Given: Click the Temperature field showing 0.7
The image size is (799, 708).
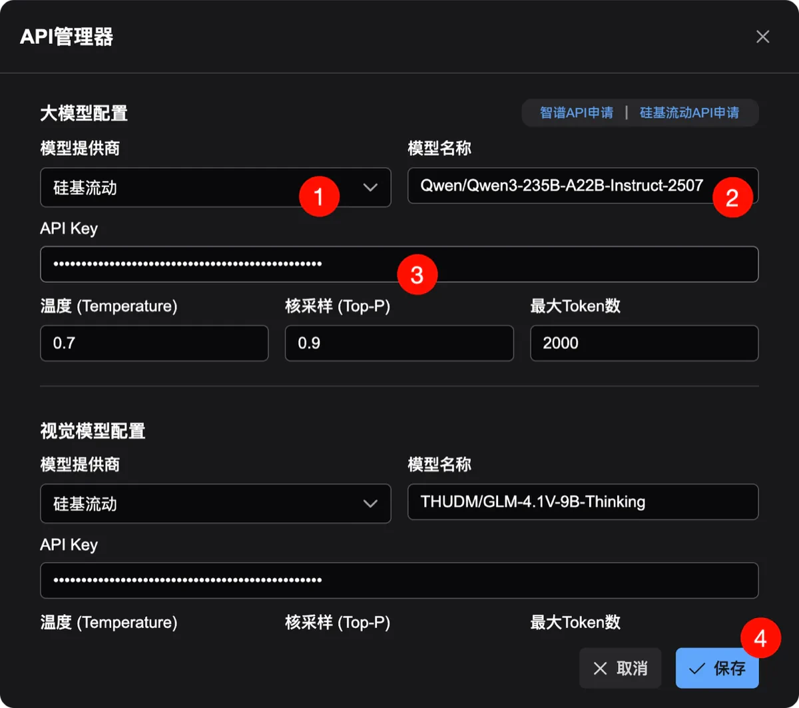Looking at the screenshot, I should [x=154, y=343].
